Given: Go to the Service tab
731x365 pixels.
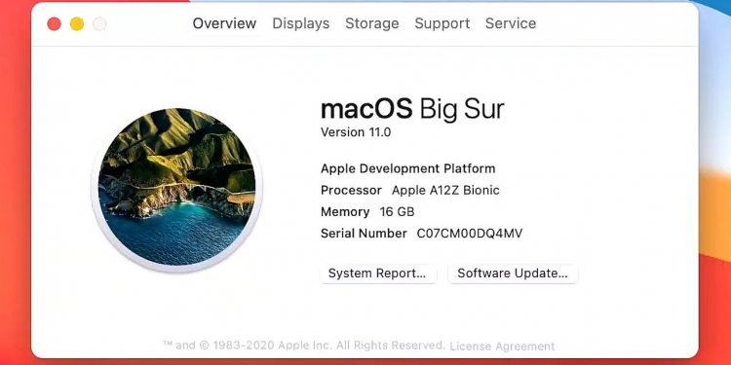Looking at the screenshot, I should tap(511, 23).
